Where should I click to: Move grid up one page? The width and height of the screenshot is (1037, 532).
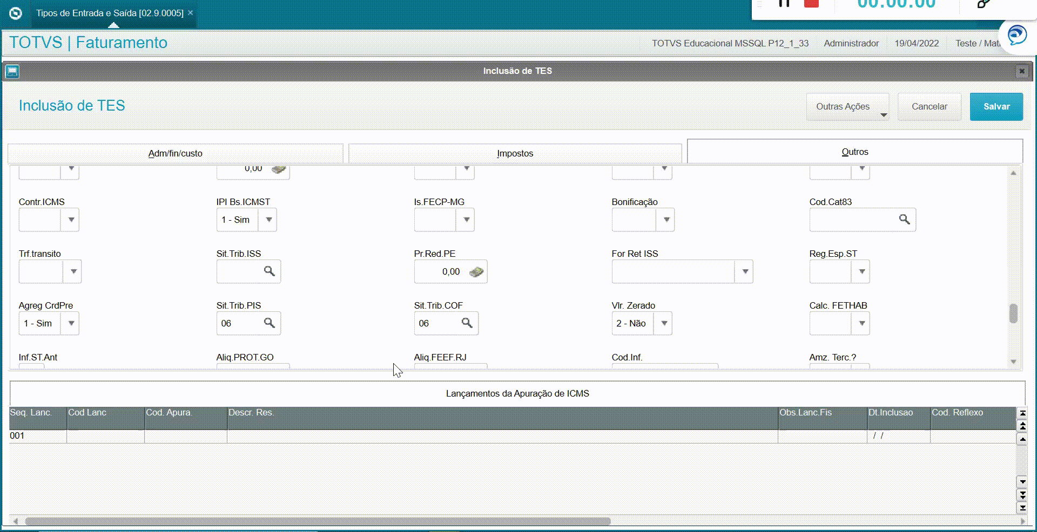click(1022, 426)
